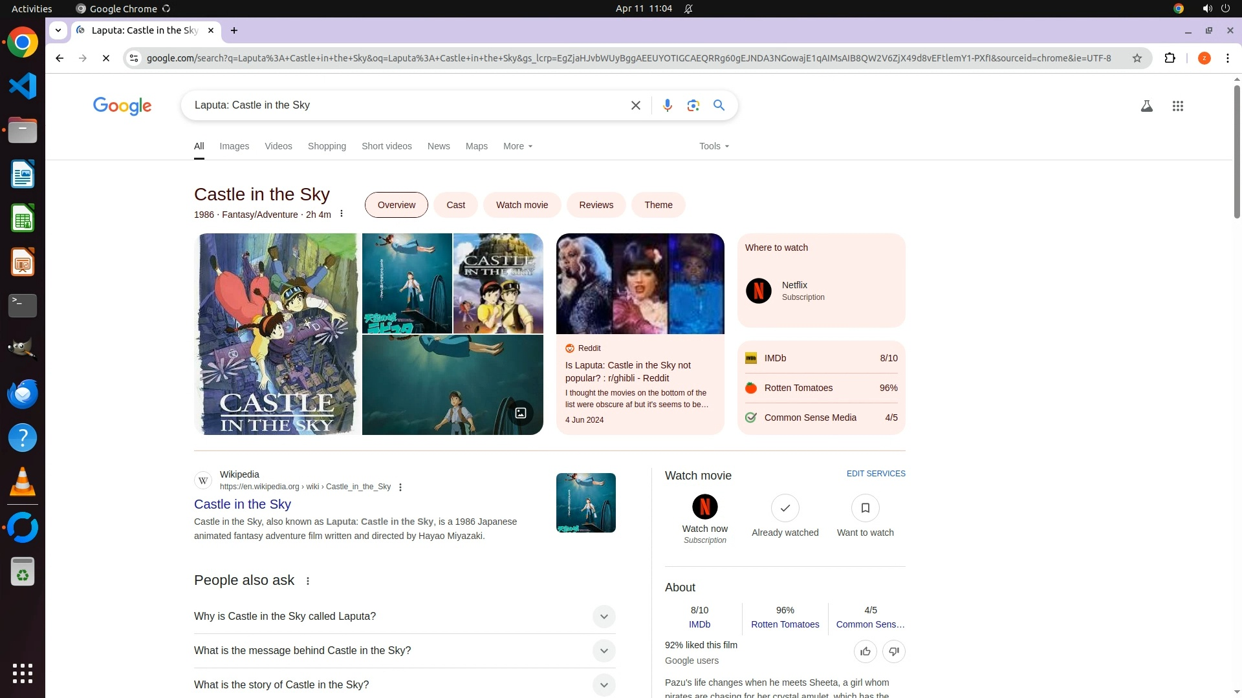Mark movie as Already watched
Screen dimensions: 1242x698
(x=785, y=509)
